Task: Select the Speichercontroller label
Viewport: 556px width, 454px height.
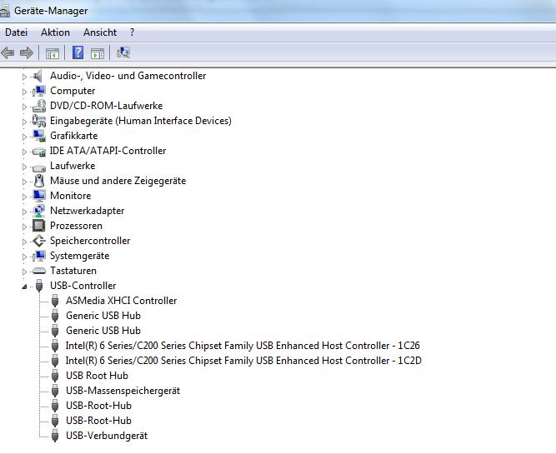Action: coord(90,241)
